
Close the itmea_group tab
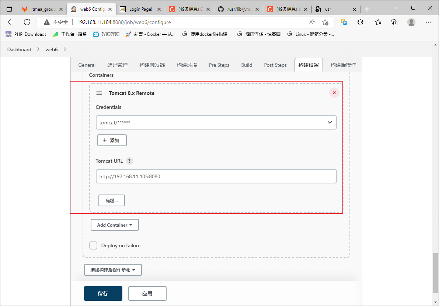tap(61, 9)
